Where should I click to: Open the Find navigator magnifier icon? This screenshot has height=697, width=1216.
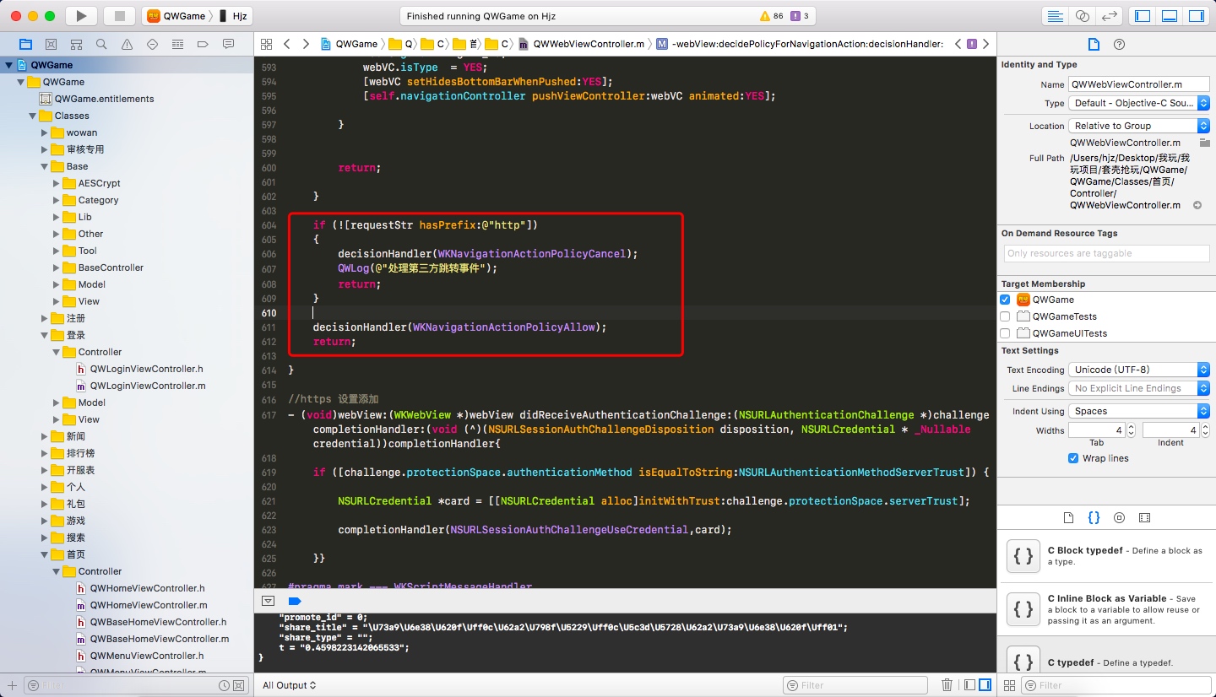click(101, 44)
